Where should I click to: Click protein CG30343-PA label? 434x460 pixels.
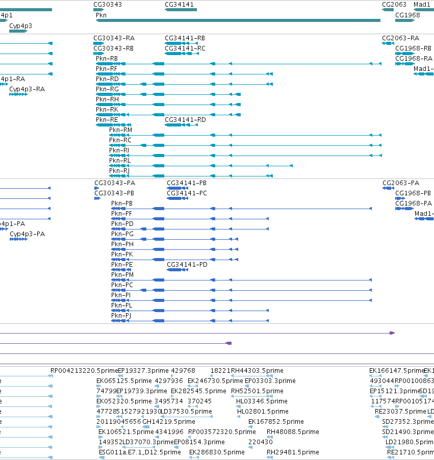[115, 183]
